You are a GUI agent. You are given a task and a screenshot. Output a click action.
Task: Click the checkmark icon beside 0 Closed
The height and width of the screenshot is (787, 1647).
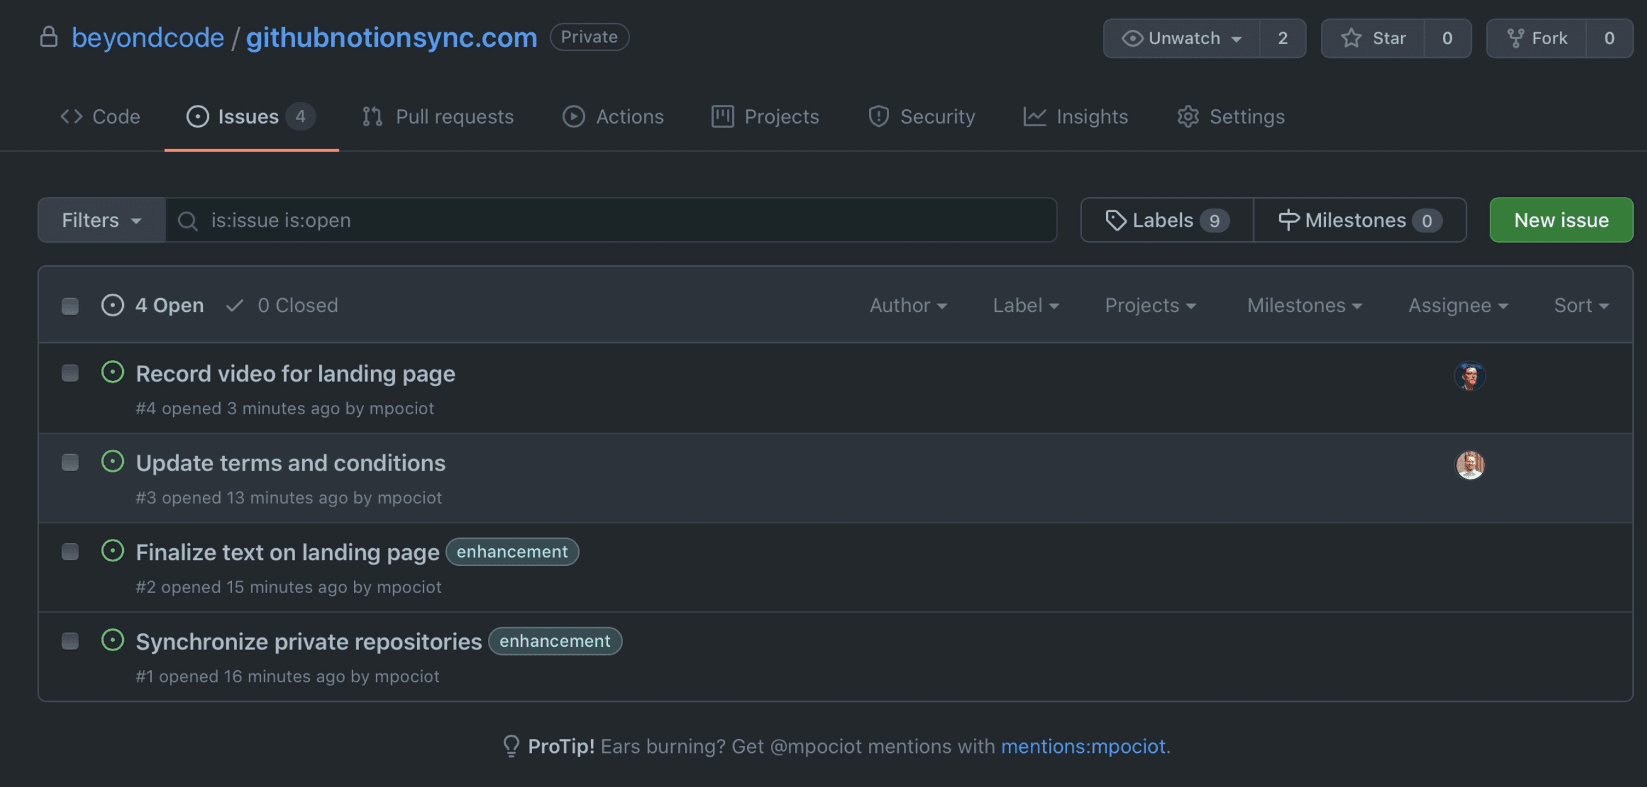[234, 305]
